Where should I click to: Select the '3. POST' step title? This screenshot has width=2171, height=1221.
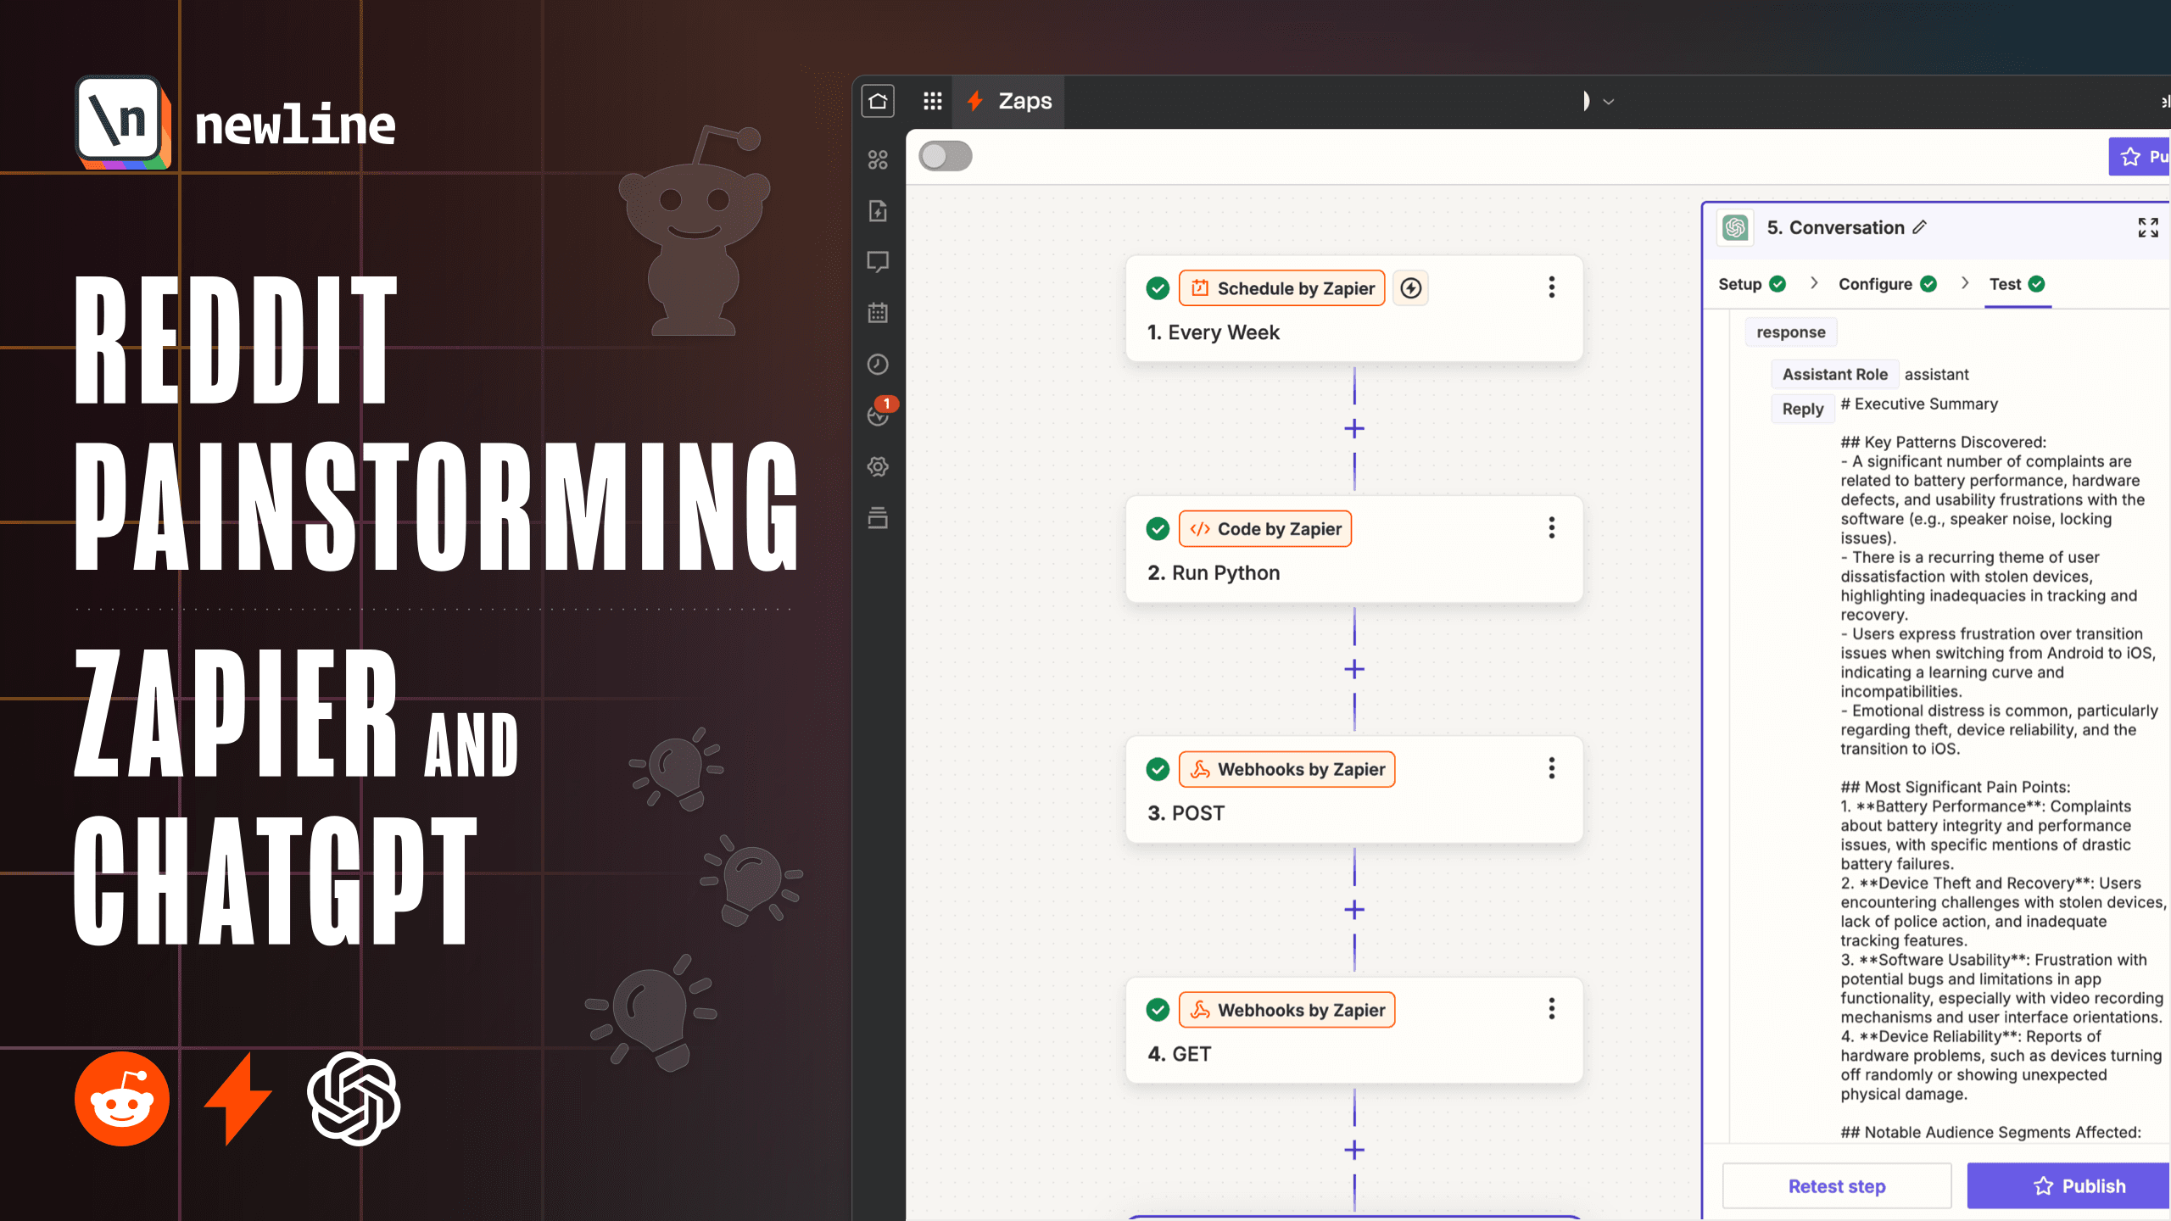click(x=1186, y=813)
